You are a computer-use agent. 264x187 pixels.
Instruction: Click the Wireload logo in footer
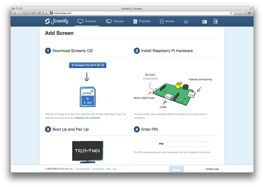click(x=212, y=169)
